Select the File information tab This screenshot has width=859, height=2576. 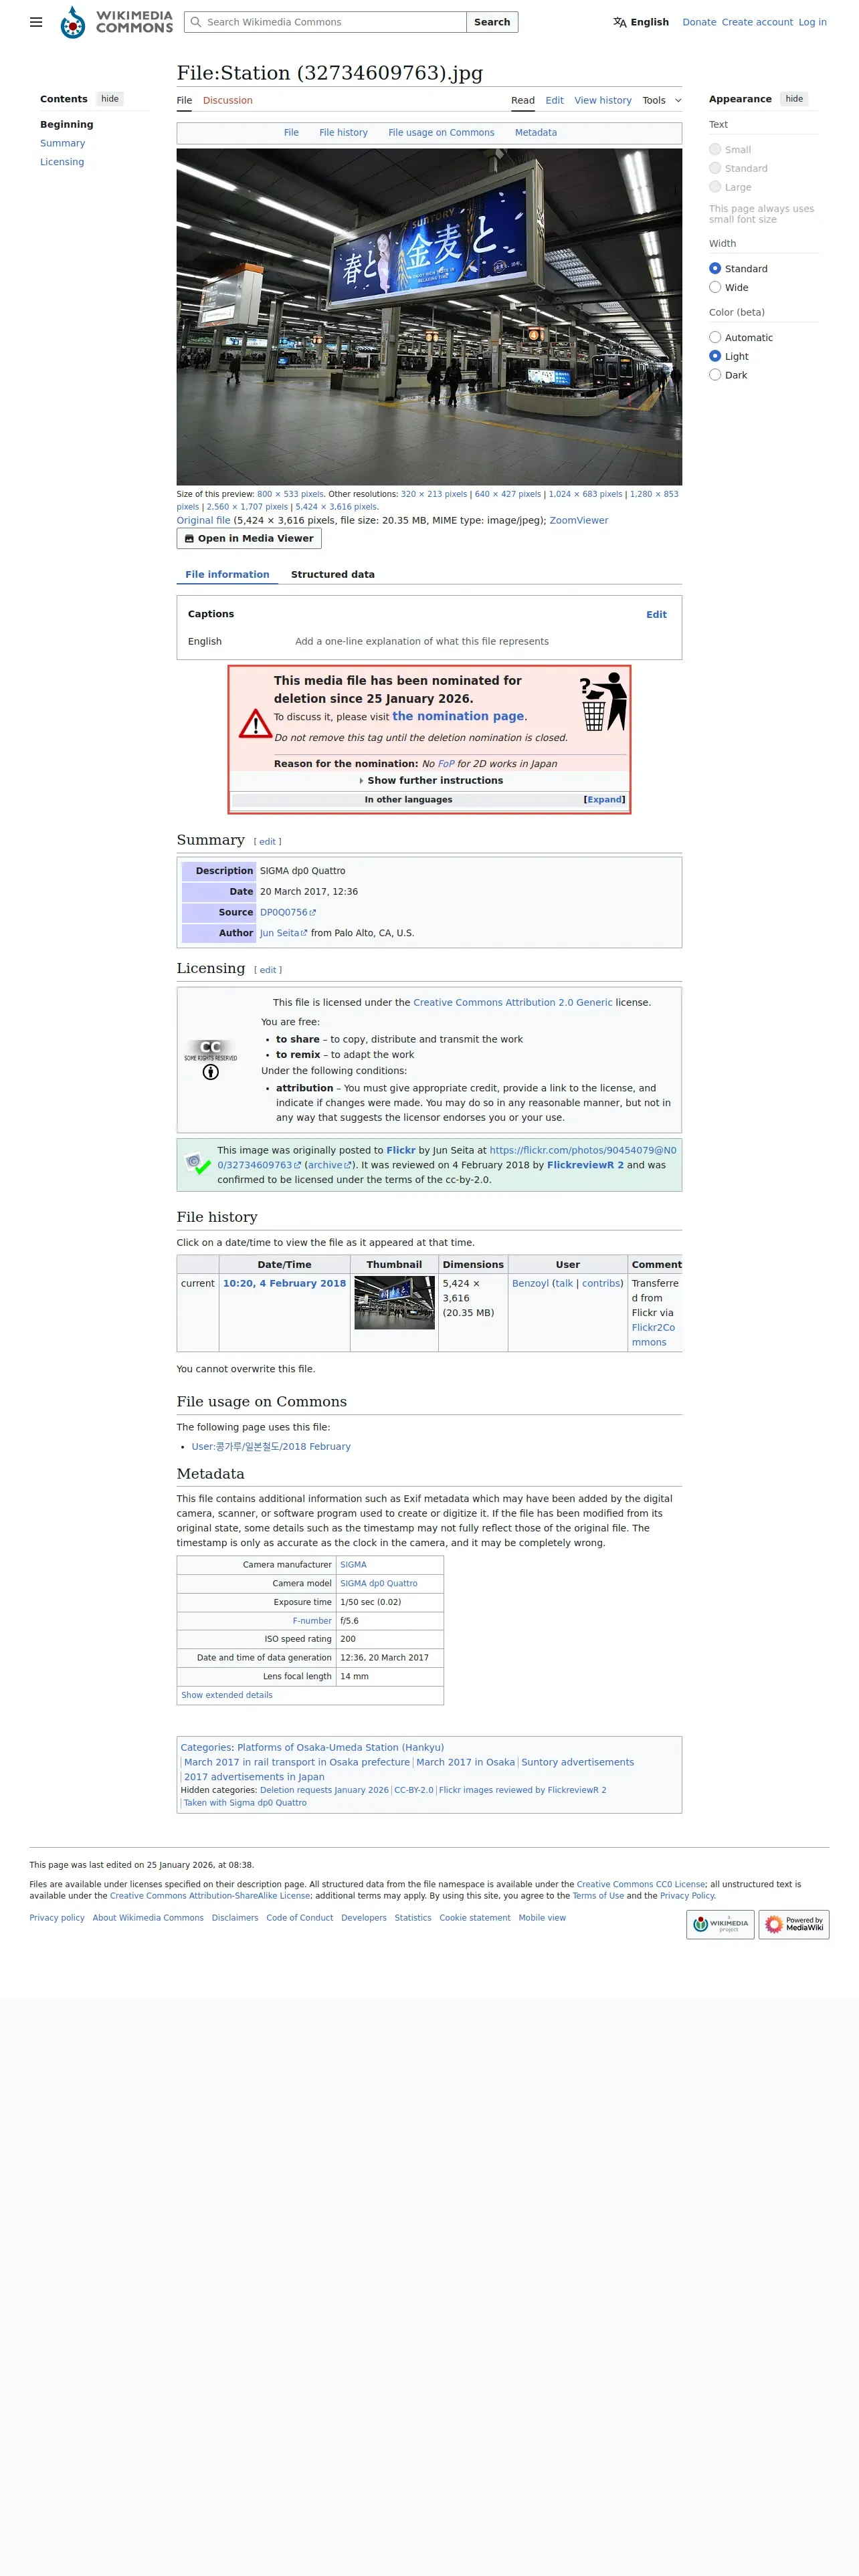click(x=227, y=574)
